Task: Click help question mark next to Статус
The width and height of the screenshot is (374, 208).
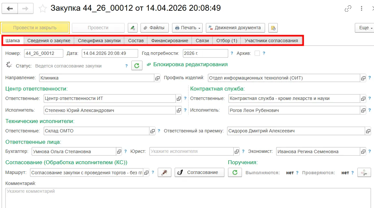Action: (127, 66)
